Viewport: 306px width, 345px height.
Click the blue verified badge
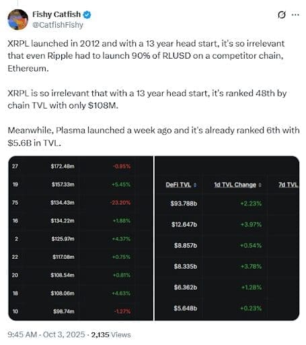[x=87, y=15]
